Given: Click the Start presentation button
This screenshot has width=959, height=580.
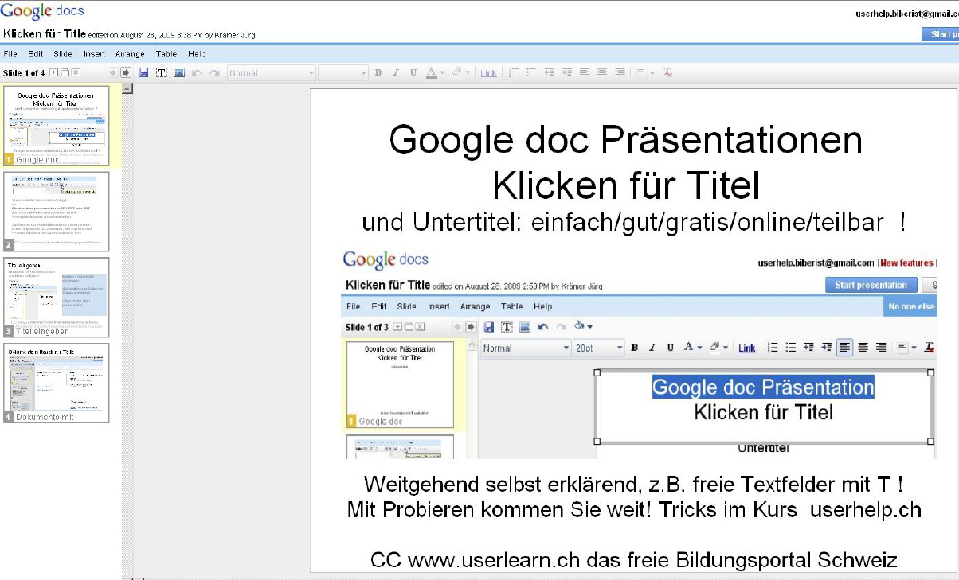Looking at the screenshot, I should click(941, 34).
